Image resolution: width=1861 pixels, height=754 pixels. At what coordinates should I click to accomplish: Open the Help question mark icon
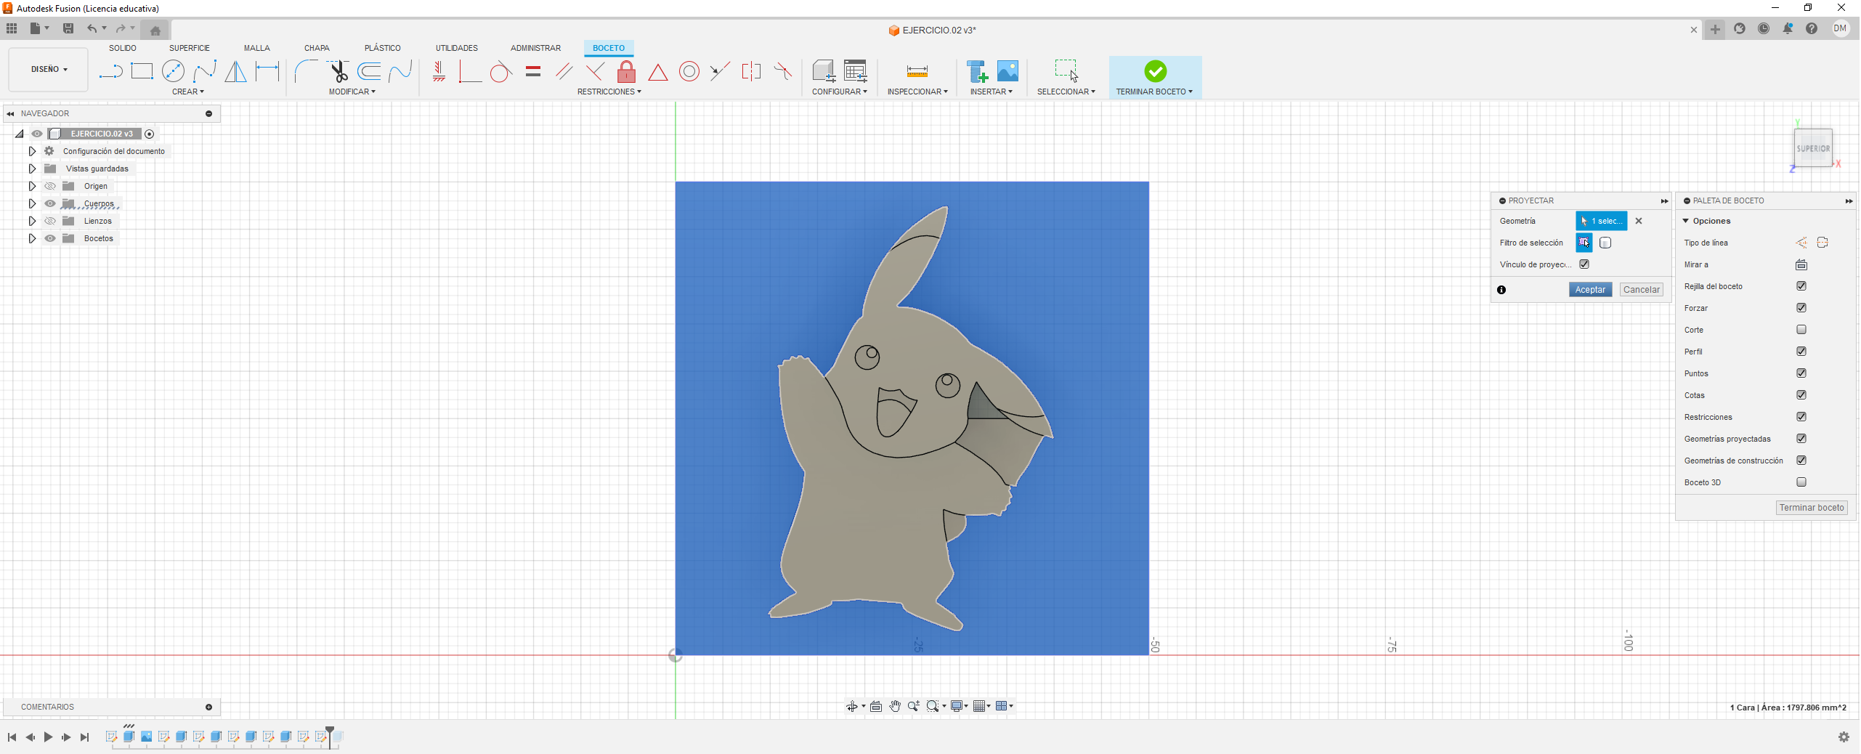[1812, 28]
